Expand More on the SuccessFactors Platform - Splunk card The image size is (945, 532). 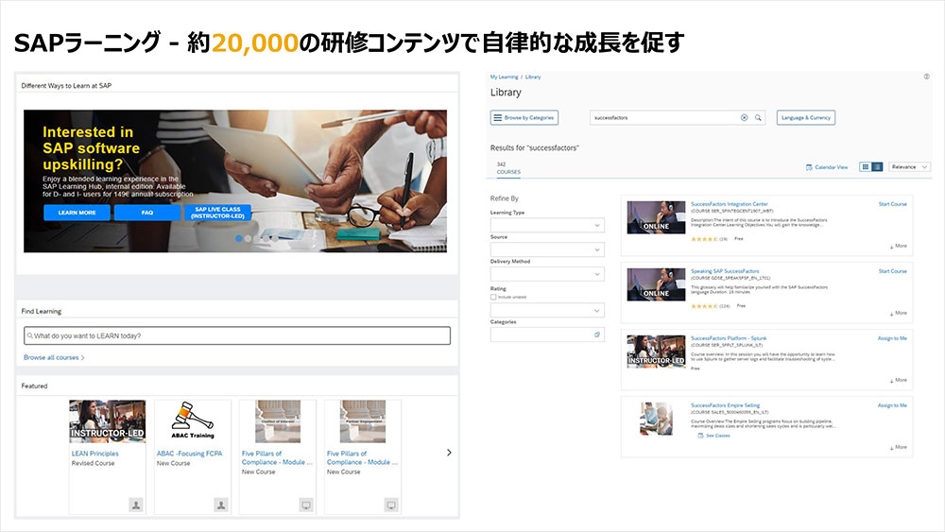pyautogui.click(x=899, y=380)
